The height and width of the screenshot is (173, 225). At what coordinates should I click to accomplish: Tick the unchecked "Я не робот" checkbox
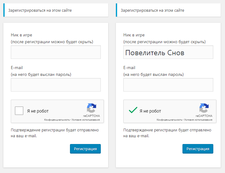point(19,111)
